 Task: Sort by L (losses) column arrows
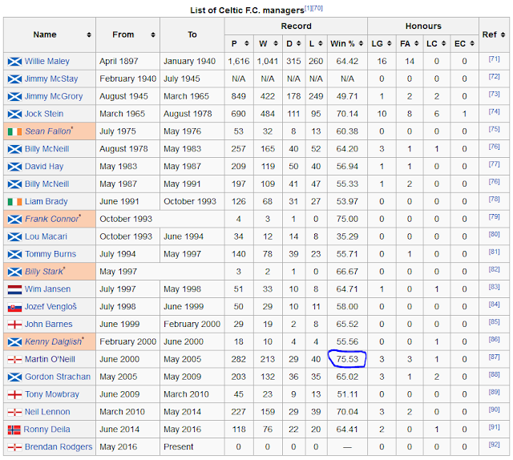pyautogui.click(x=321, y=43)
